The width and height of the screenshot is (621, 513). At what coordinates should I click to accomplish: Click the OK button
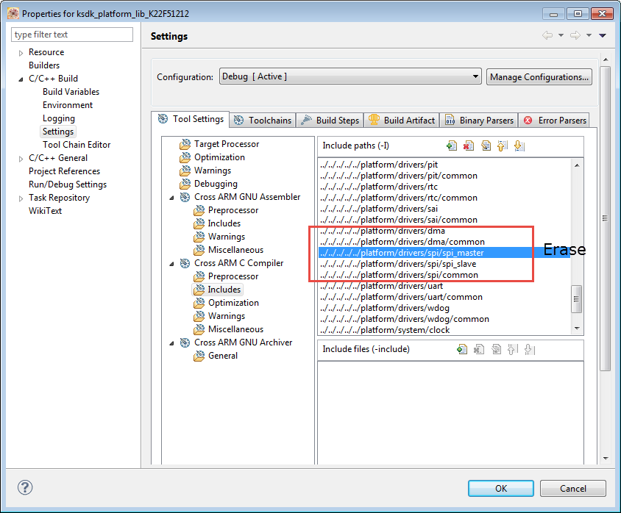[x=500, y=489]
